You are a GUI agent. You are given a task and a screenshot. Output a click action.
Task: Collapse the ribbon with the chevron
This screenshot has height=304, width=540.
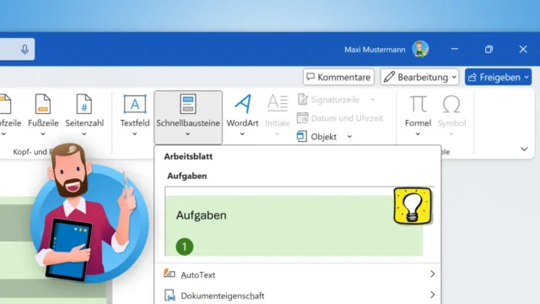[524, 149]
